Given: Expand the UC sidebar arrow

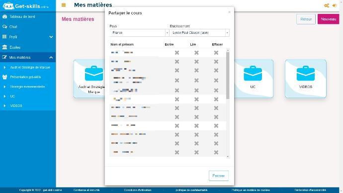Looking at the screenshot, I should tap(4, 96).
